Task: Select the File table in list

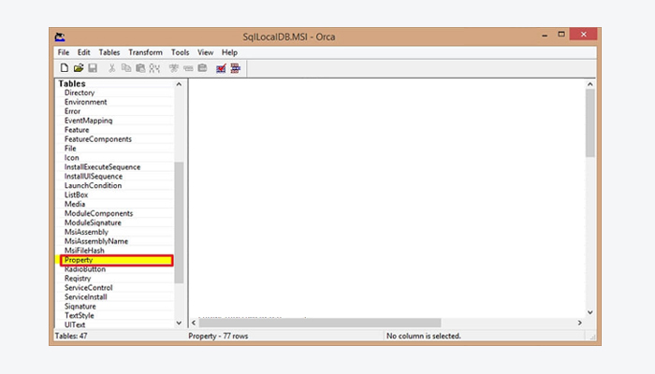Action: point(70,148)
